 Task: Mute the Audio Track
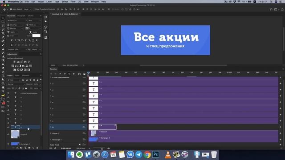(x=80, y=145)
